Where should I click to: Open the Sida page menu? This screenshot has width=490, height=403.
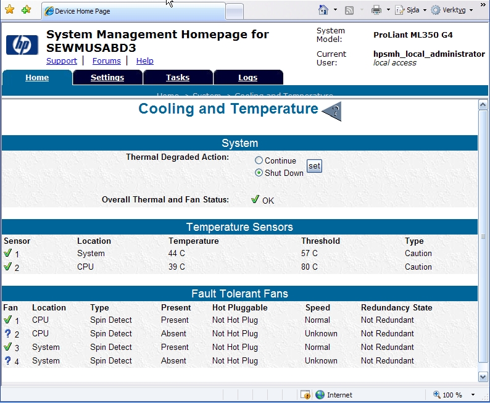[x=410, y=10]
